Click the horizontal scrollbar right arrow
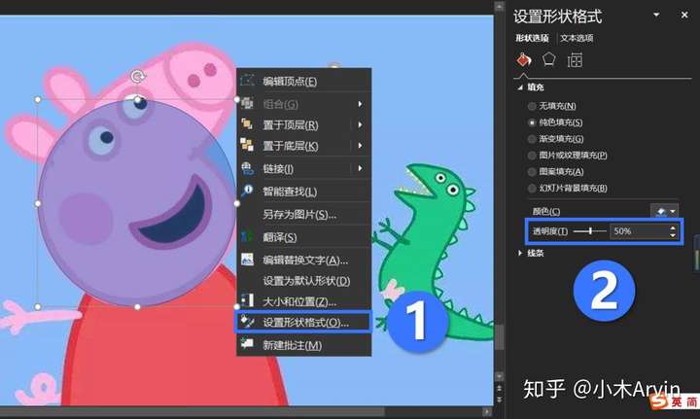Image resolution: width=700 pixels, height=419 pixels. [x=487, y=411]
